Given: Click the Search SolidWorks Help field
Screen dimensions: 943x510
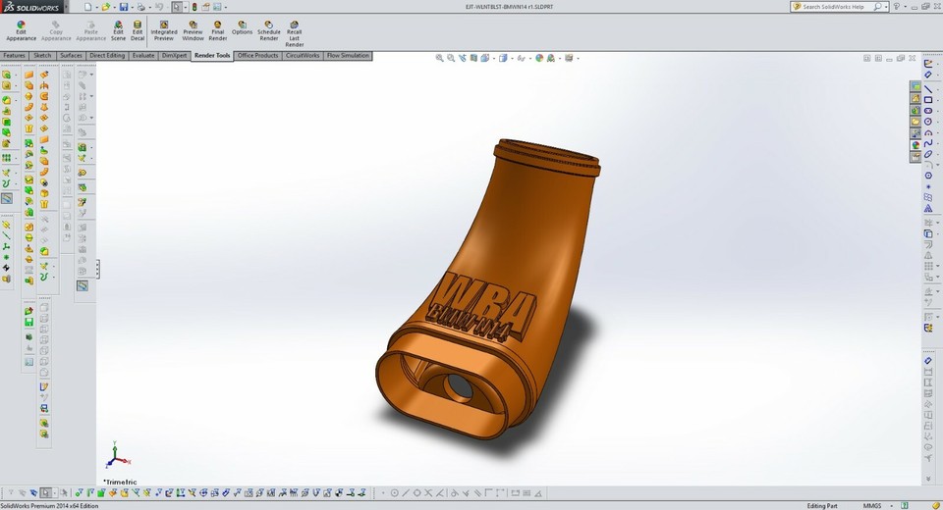Looking at the screenshot, I should (x=833, y=7).
